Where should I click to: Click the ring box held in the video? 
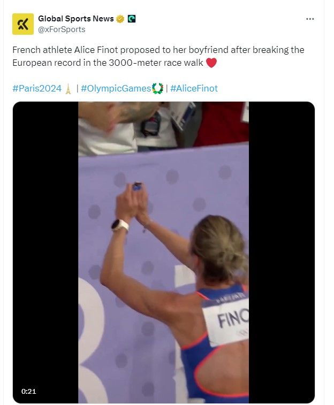[x=137, y=187]
